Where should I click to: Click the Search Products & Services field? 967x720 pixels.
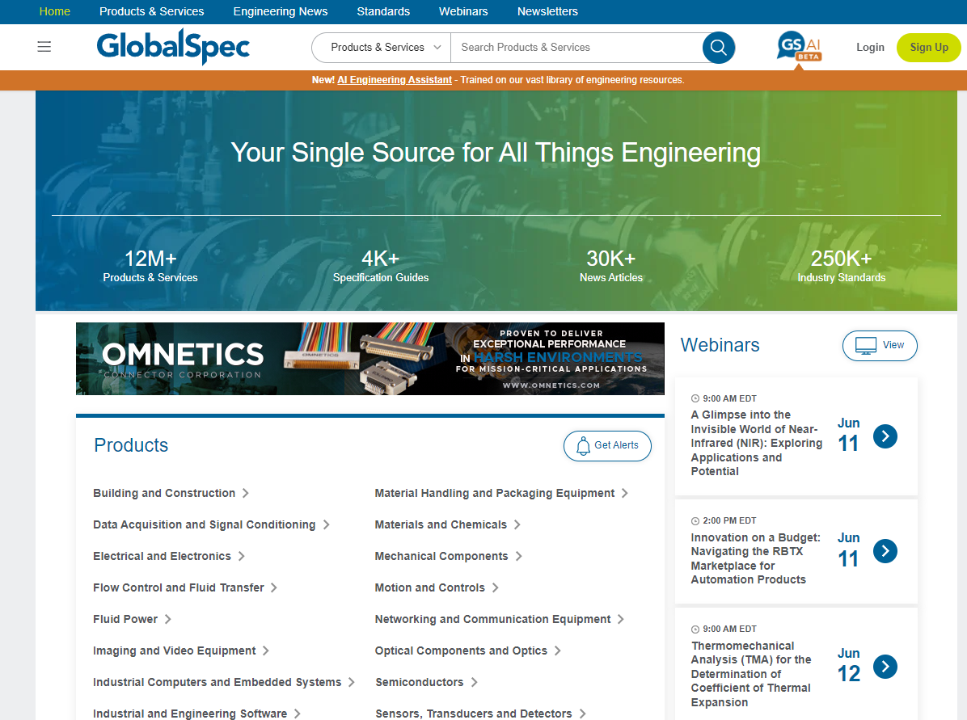[x=574, y=48]
